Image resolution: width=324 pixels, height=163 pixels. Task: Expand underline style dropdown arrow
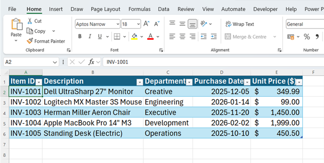(108, 37)
